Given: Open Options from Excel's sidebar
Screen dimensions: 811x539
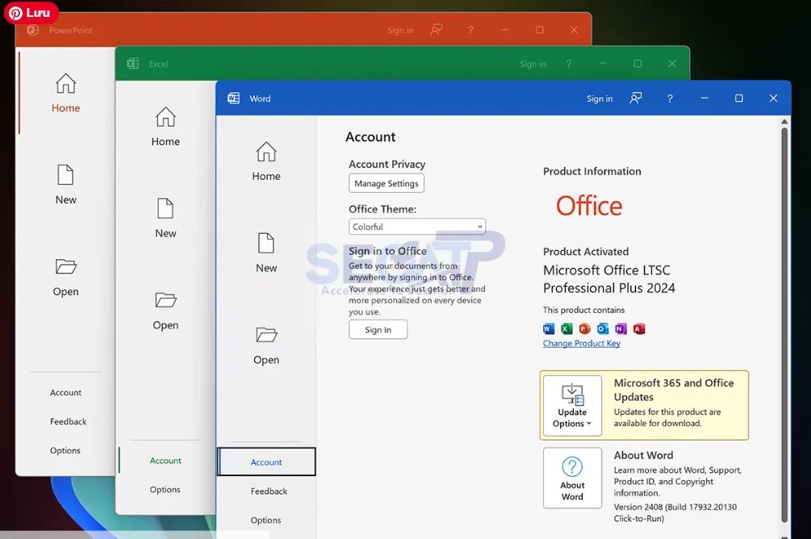Looking at the screenshot, I should [165, 489].
